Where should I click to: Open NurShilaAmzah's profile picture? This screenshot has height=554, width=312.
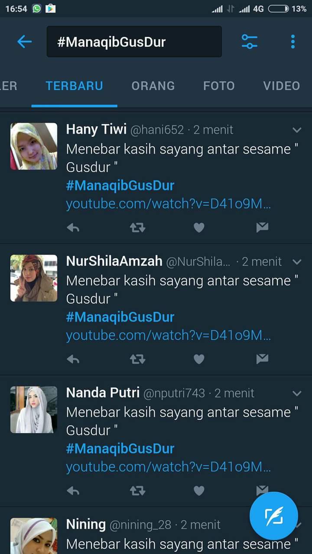(x=34, y=278)
